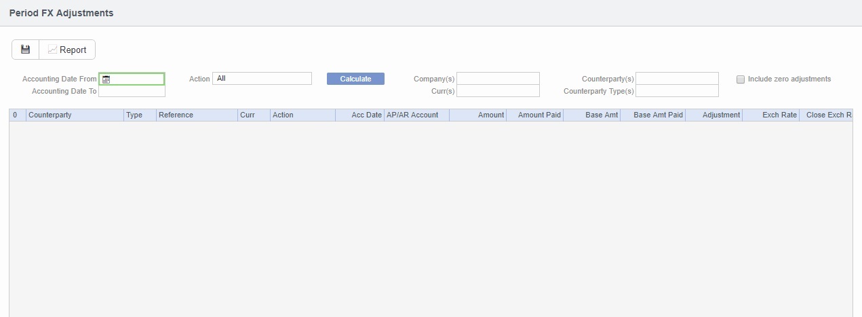Sort by Amount Paid column header

tap(534, 115)
